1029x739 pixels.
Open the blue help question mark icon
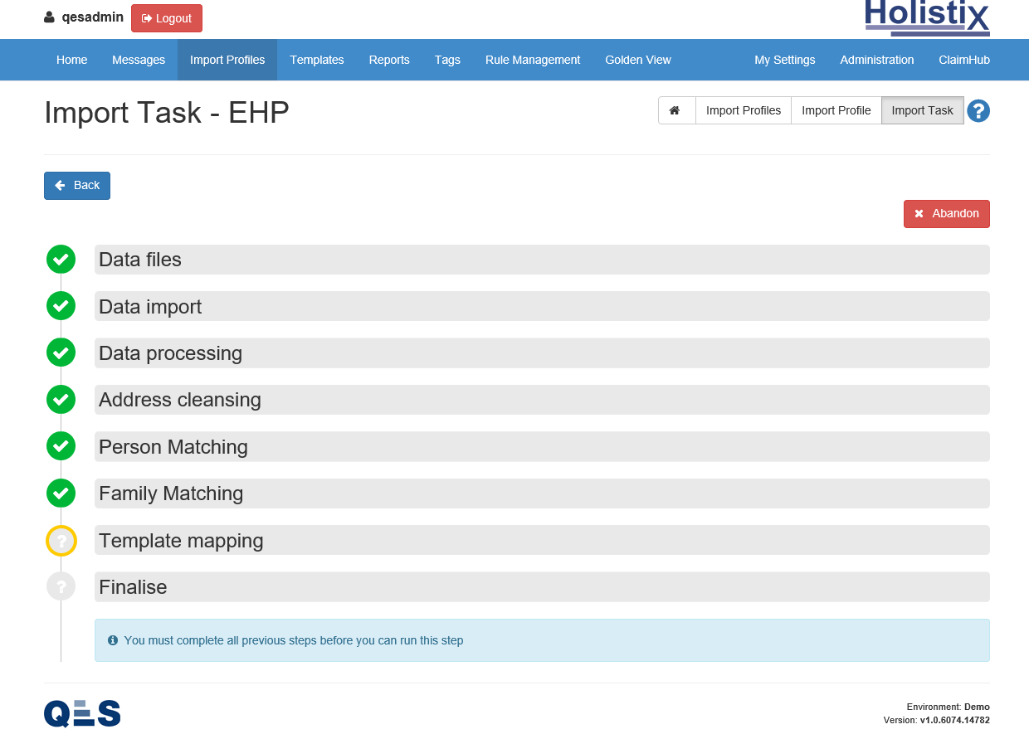[978, 110]
